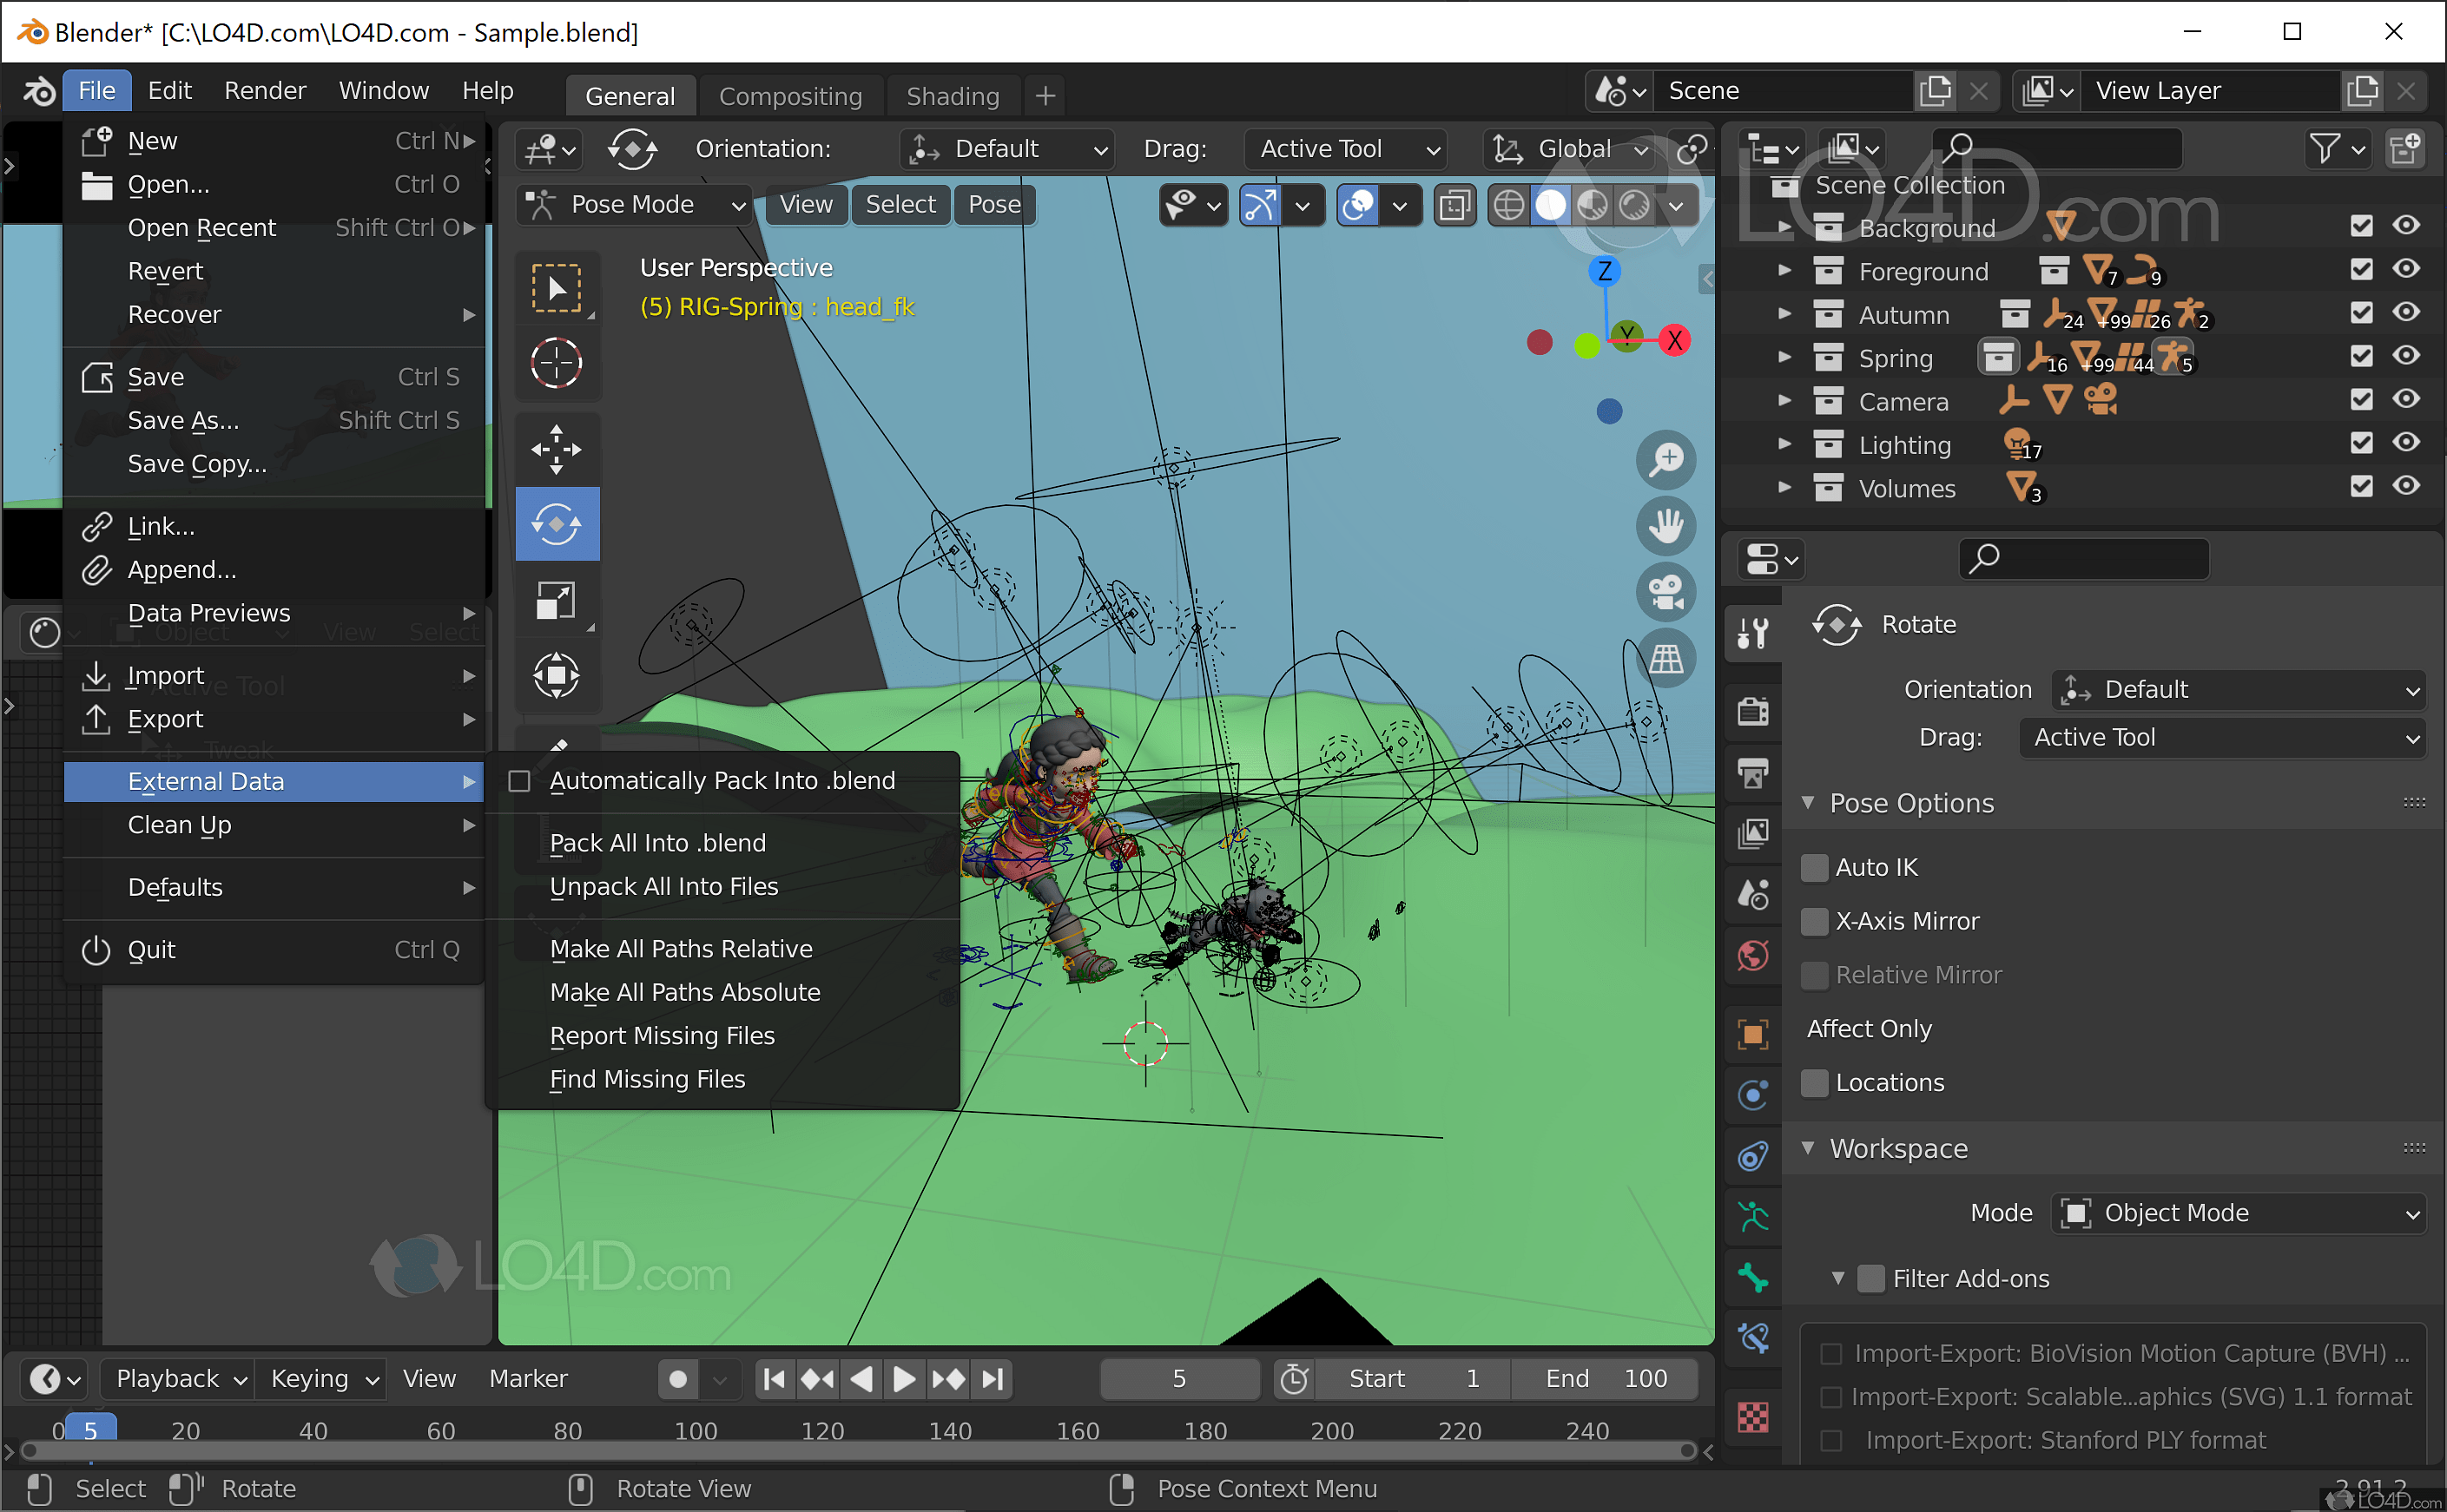Click the zoom magnifier viewport gizmo
The width and height of the screenshot is (2447, 1512).
click(1665, 460)
